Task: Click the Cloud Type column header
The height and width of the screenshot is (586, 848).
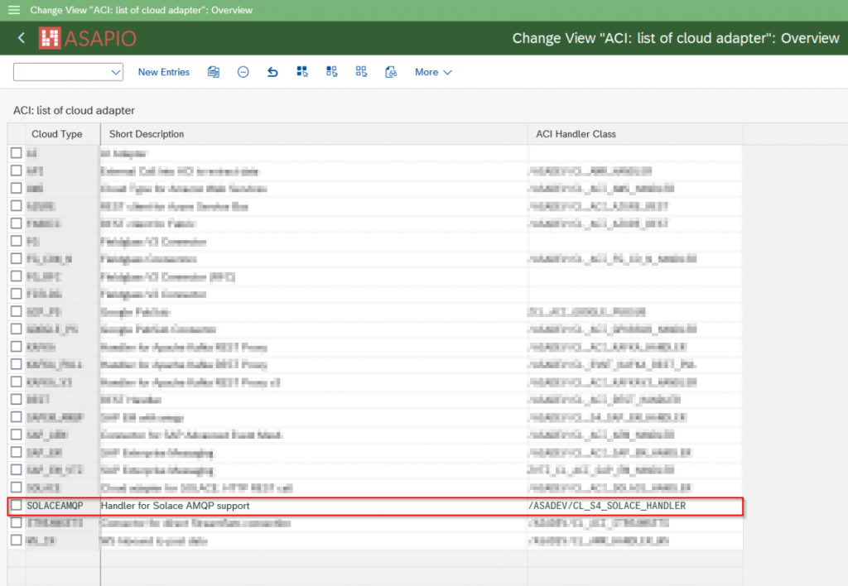Action: [x=57, y=134]
